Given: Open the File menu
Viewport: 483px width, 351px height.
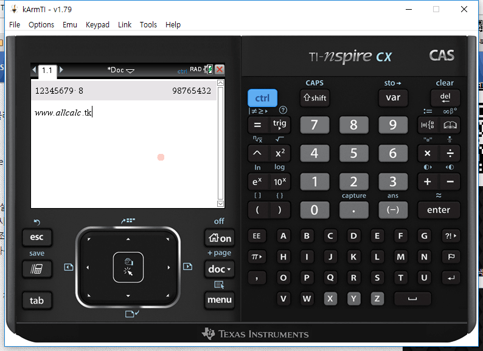Looking at the screenshot, I should pyautogui.click(x=15, y=25).
